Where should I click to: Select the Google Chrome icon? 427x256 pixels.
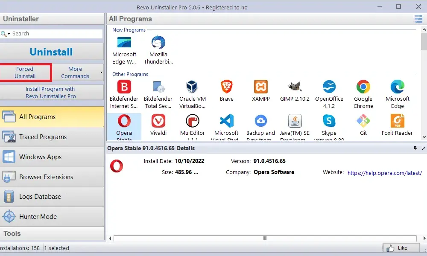(x=363, y=87)
